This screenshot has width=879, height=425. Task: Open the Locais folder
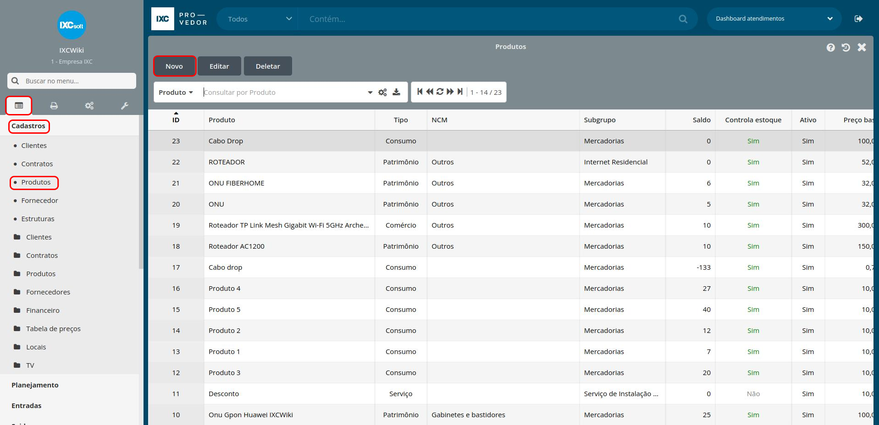(x=30, y=347)
